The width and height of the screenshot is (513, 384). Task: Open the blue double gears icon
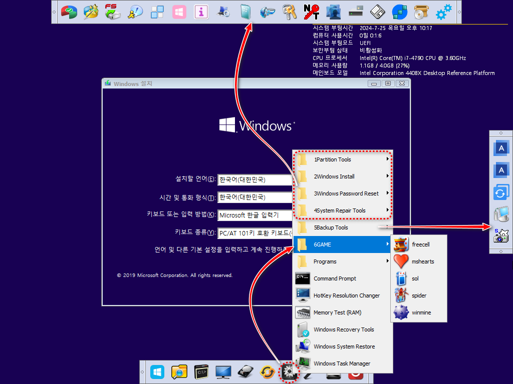tap(444, 12)
